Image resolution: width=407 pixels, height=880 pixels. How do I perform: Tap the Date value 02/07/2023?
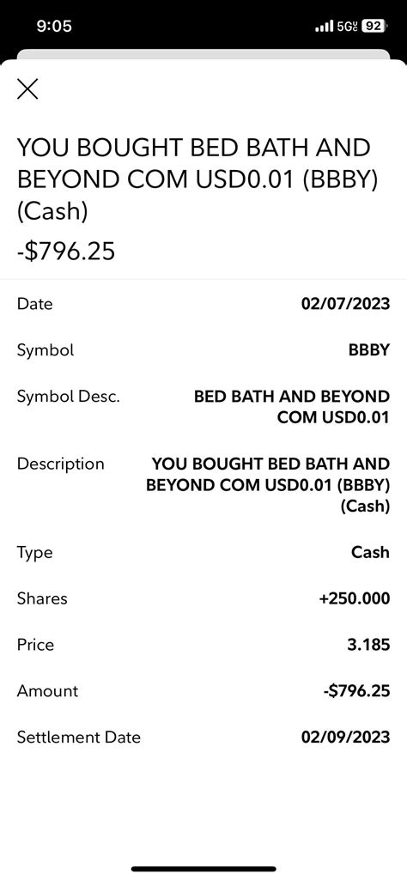[x=345, y=304]
